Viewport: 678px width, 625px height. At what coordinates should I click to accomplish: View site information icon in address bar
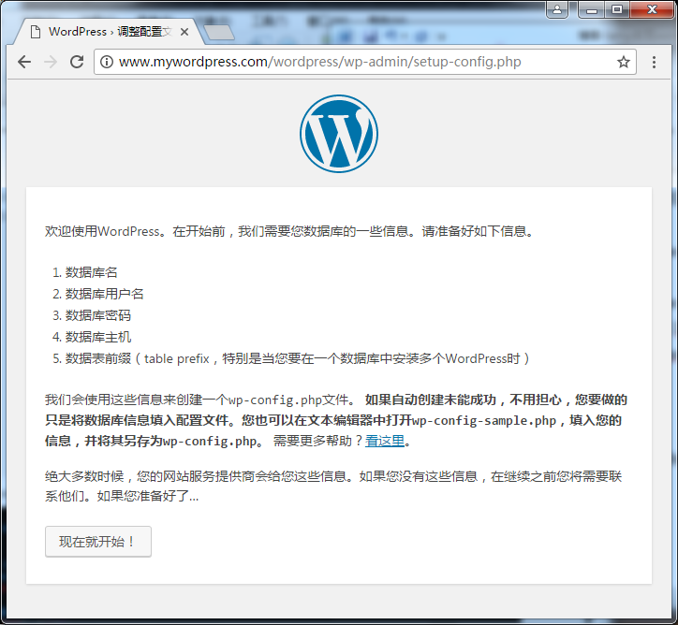(107, 62)
